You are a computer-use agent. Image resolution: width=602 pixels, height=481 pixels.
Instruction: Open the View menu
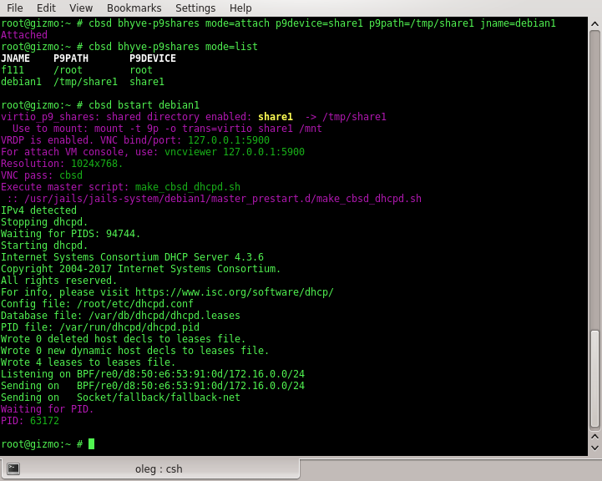[x=81, y=8]
